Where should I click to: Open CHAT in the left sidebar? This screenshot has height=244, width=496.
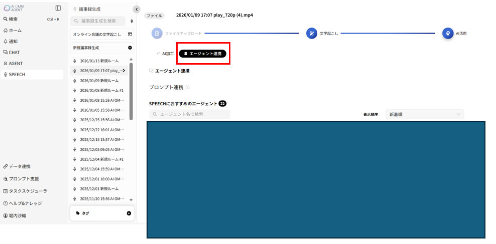pyautogui.click(x=14, y=52)
